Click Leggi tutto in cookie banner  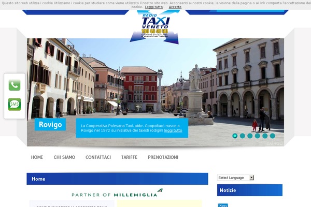tap(154, 7)
